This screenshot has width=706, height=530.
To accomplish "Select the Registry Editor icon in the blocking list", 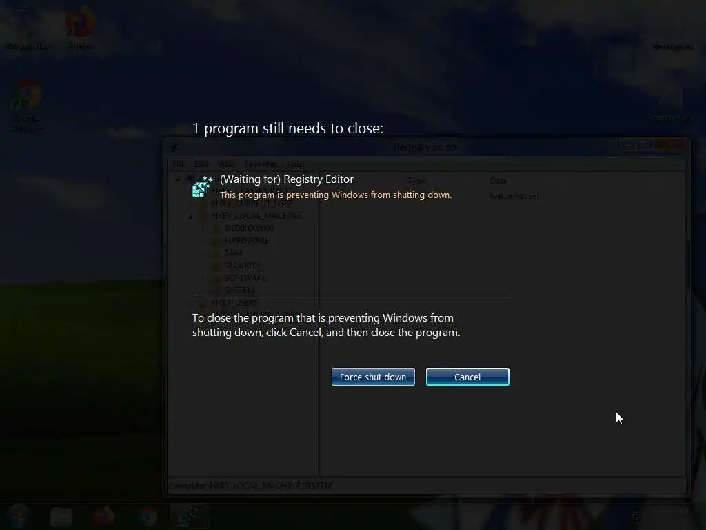I will click(x=202, y=186).
